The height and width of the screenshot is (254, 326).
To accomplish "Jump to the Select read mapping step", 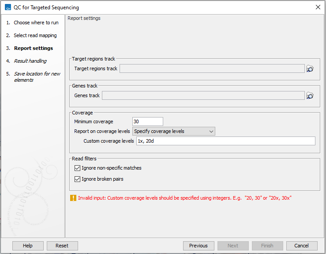I will click(35, 35).
